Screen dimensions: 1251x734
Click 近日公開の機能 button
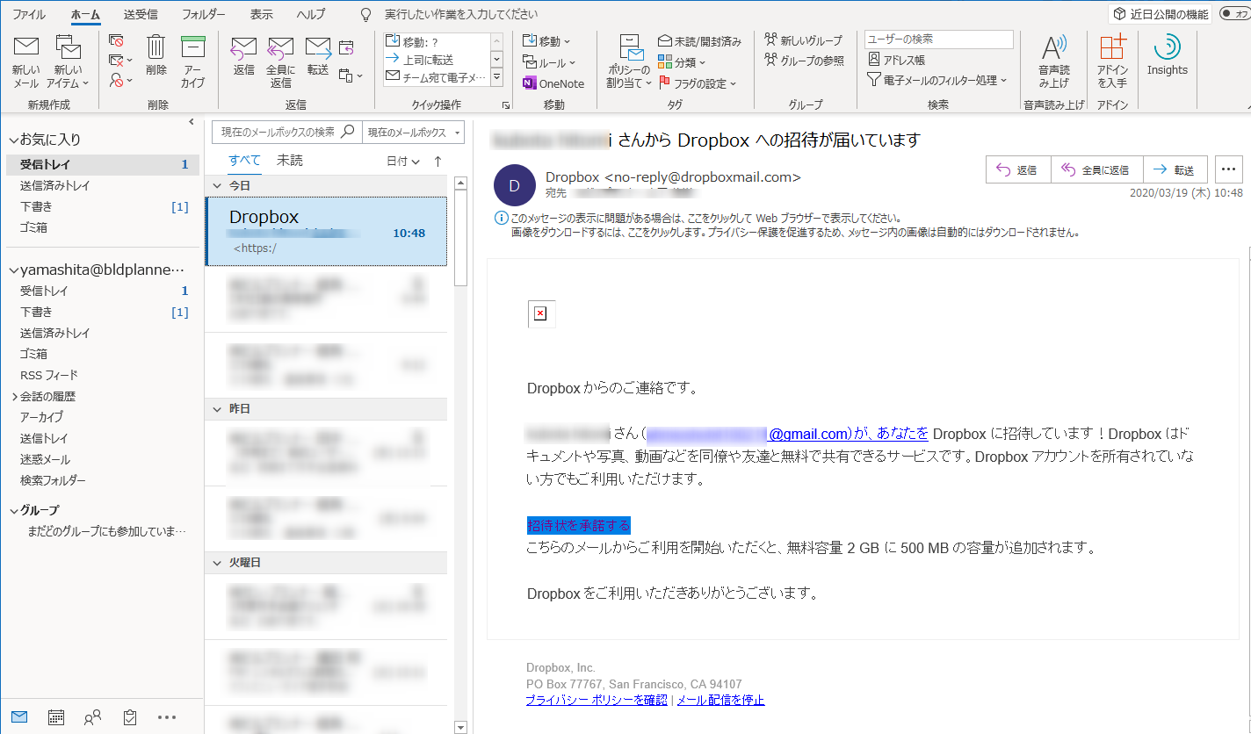[1161, 14]
